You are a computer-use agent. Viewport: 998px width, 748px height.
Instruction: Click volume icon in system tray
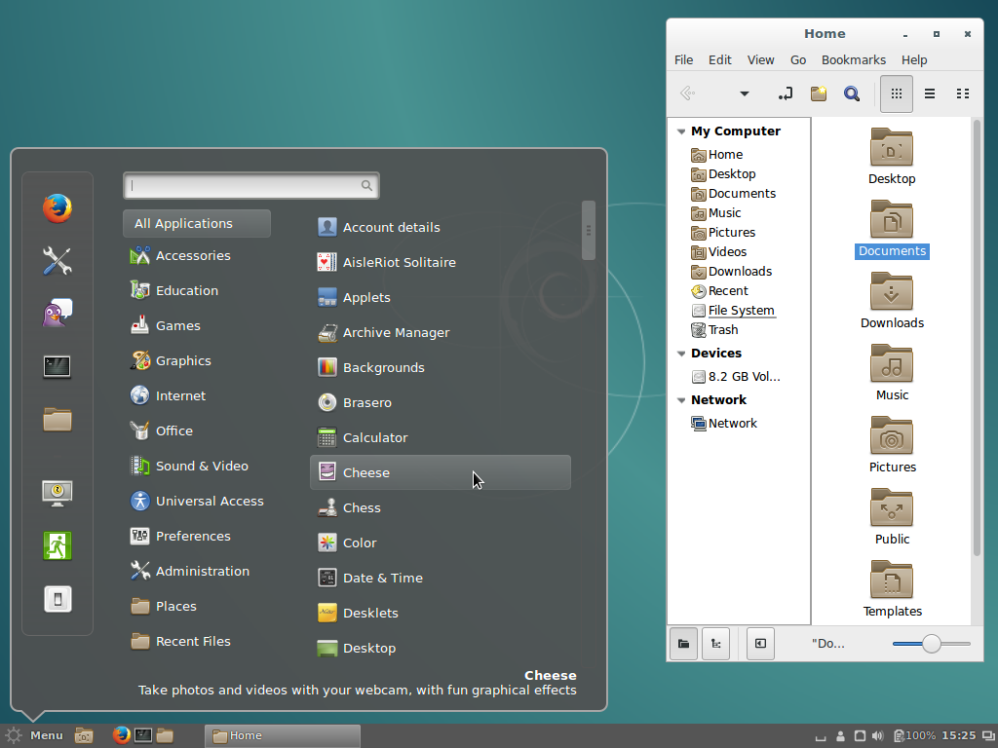click(x=878, y=736)
